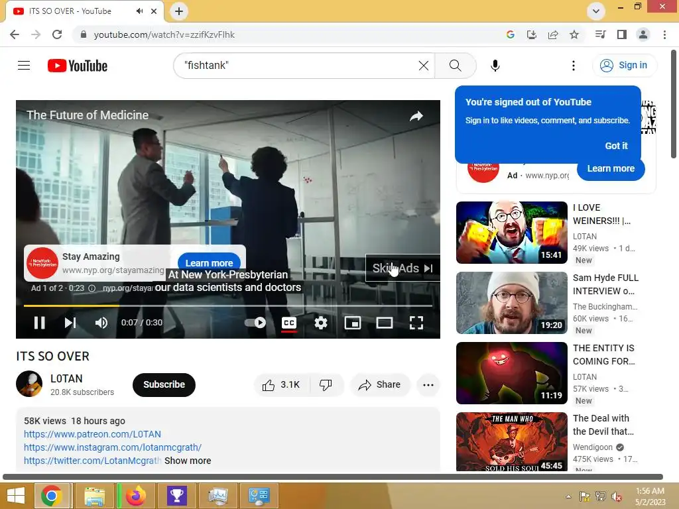
Task: Subscribe to the L0TAN channel
Action: point(164,384)
